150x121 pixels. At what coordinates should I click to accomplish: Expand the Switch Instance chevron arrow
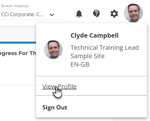pyautogui.click(x=52, y=15)
